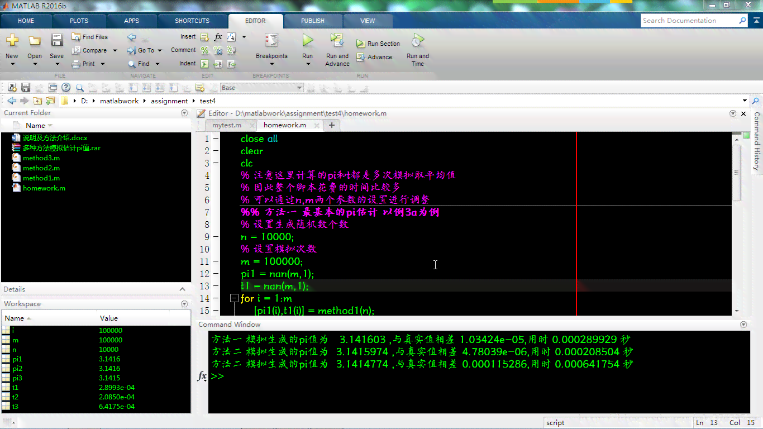
Task: Select method1.m file
Action: click(x=41, y=178)
